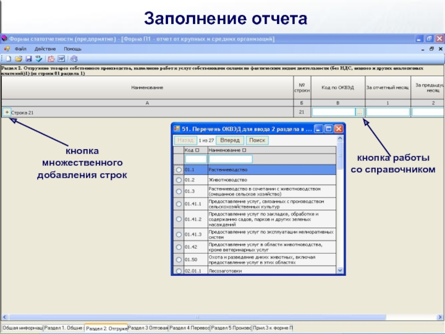
Task: Click the Код по ОКВЭД column header
Action: 338,87
